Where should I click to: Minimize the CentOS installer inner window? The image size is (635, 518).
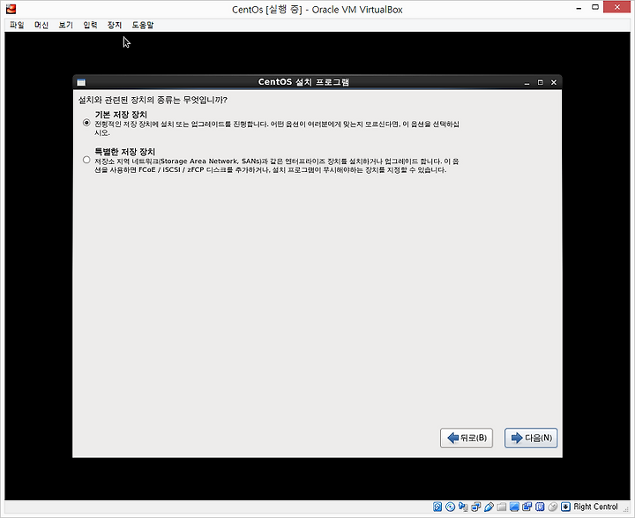pos(527,83)
